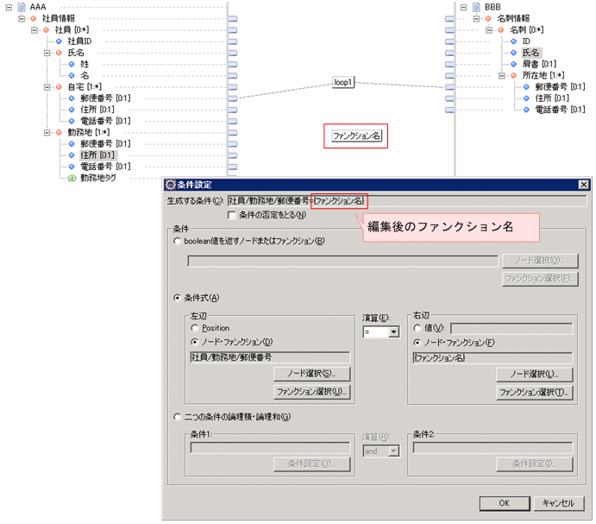Screen dimensions: 596x524
Task: Click the ファンクション名 function box
Action: (356, 136)
